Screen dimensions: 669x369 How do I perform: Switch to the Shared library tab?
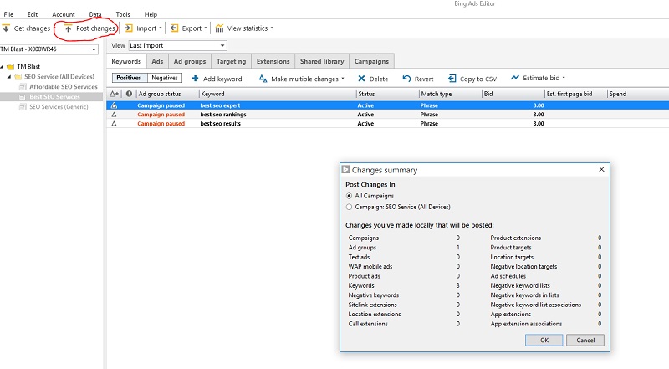point(322,61)
